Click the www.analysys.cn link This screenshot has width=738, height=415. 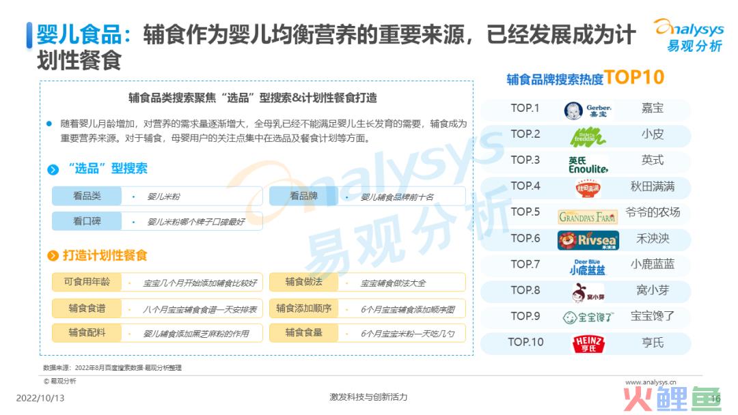click(651, 382)
